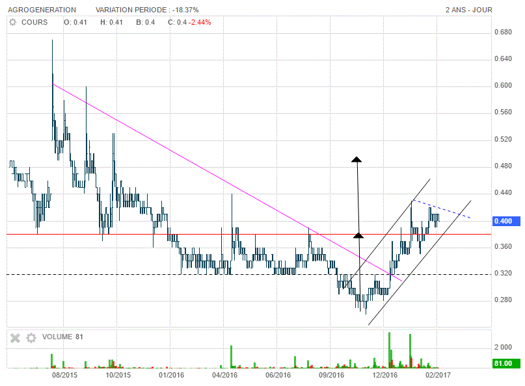This screenshot has width=525, height=386.
Task: Click the 0.320 price axis label
Action: coord(504,274)
